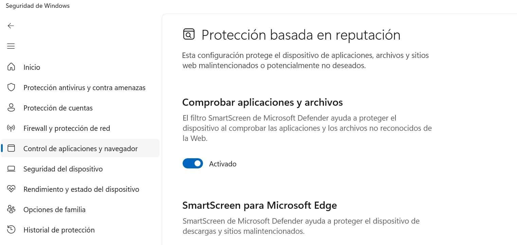Open Seguridad del dispositivo section
This screenshot has width=517, height=245.
point(63,169)
